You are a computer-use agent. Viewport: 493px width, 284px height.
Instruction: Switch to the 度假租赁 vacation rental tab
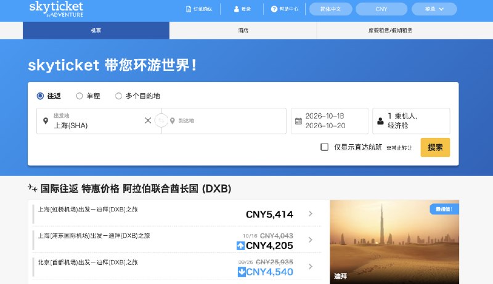[390, 30]
